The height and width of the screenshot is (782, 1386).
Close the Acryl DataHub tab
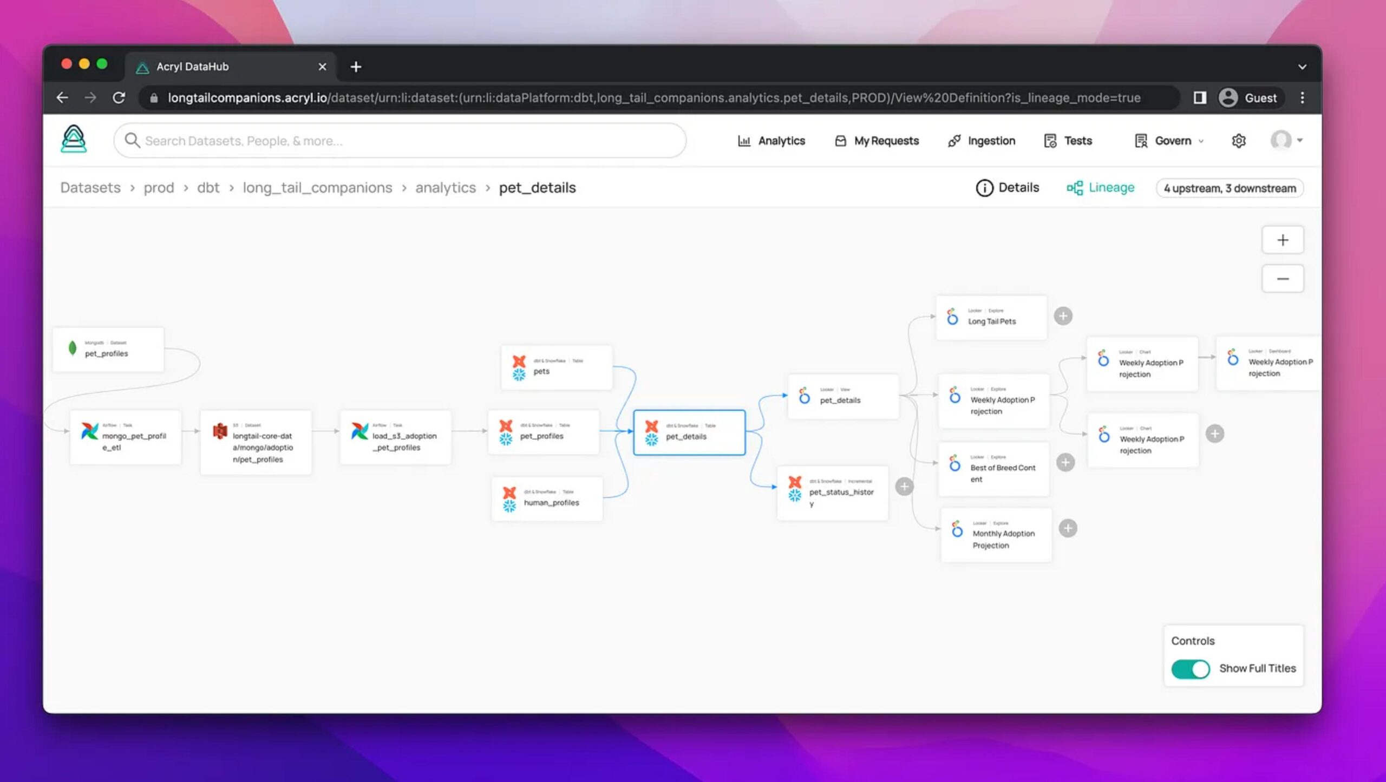click(322, 67)
